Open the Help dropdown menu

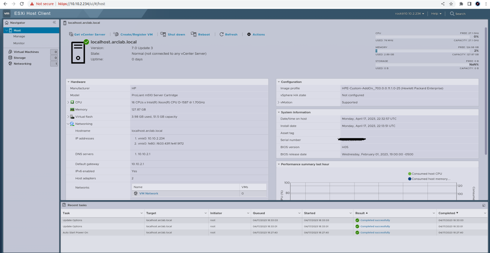point(436,13)
